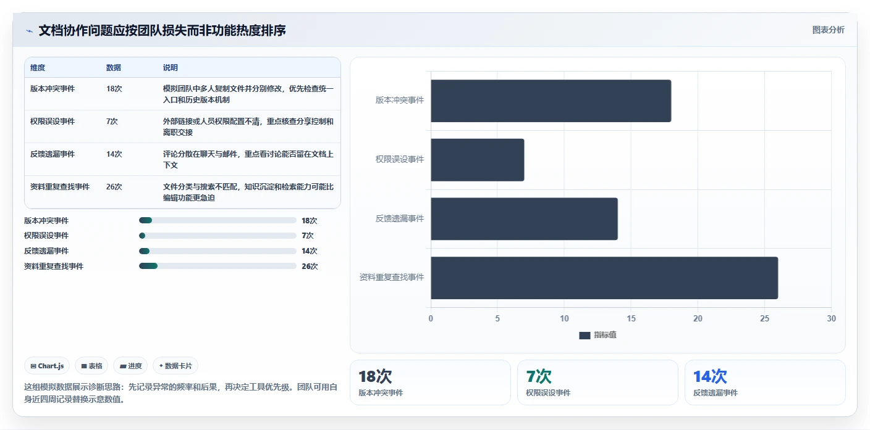Image resolution: width=870 pixels, height=430 pixels.
Task: Toggle the 指标值 legend color swatch
Action: pos(585,335)
